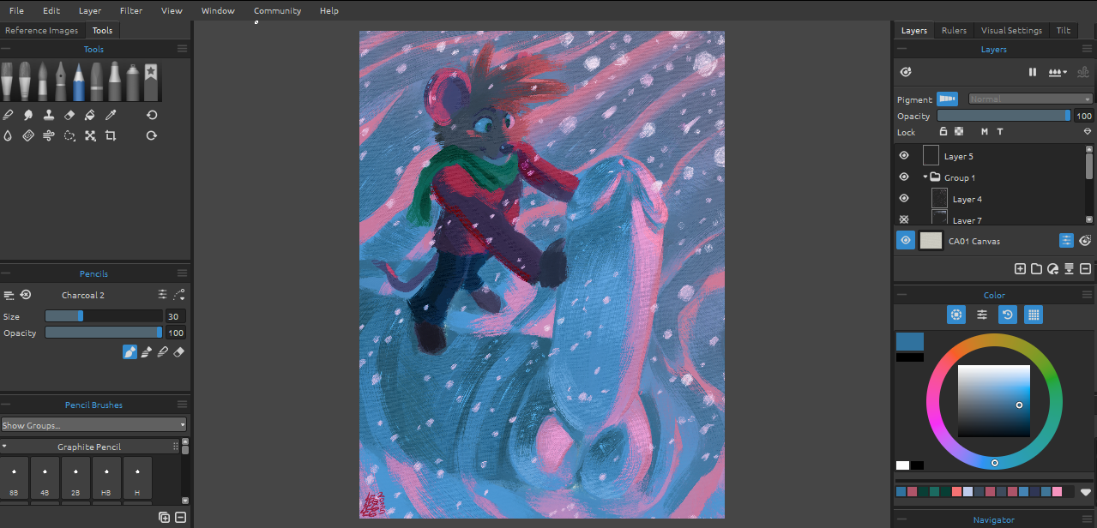Hide Layer 5 using its eye icon
1097x528 pixels.
click(904, 156)
